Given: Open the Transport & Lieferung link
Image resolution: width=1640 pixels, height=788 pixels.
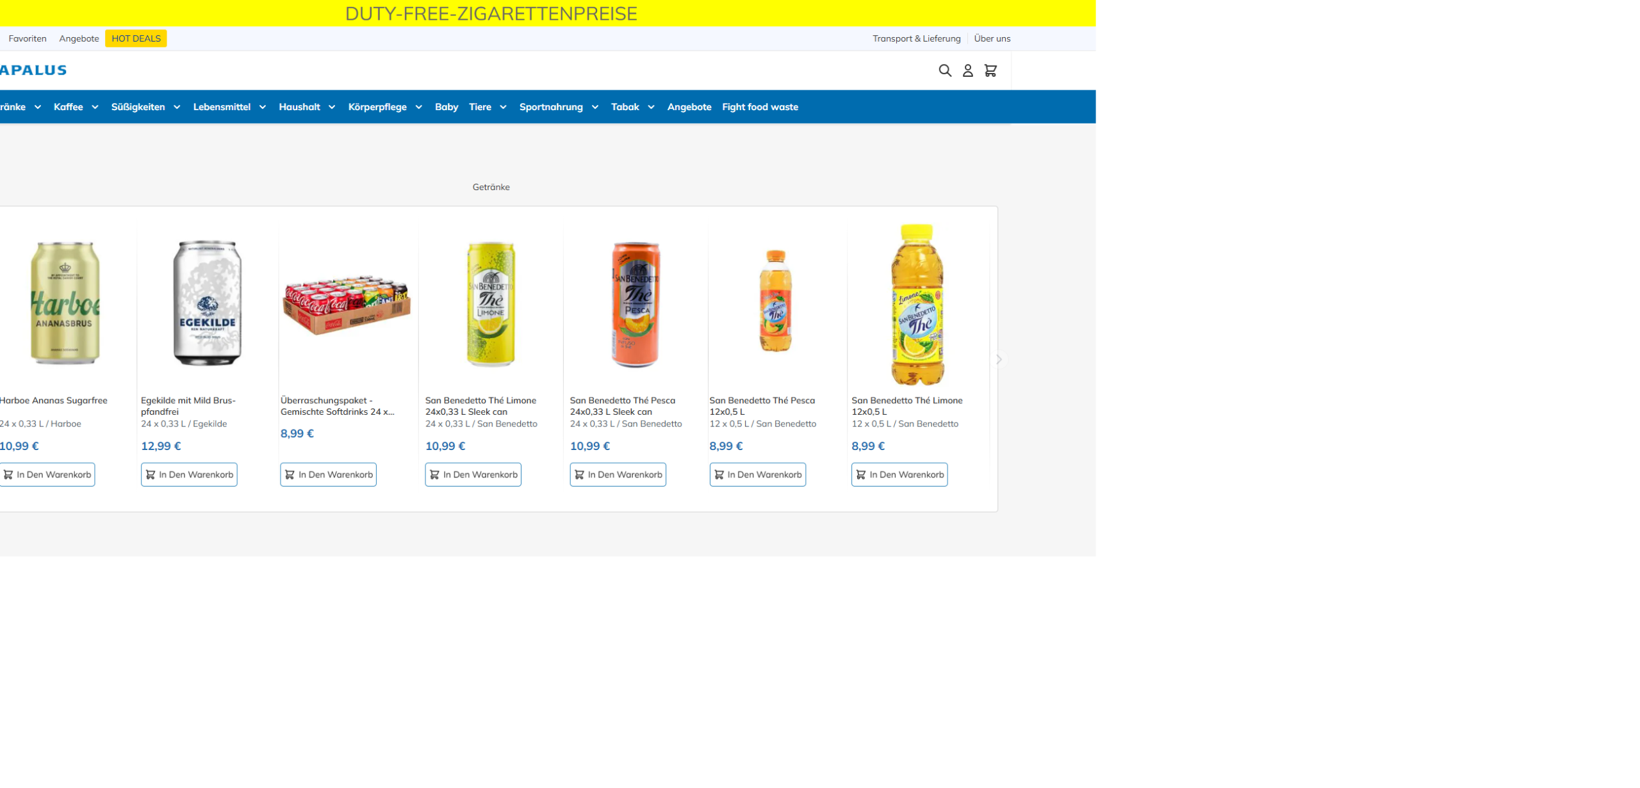Looking at the screenshot, I should coord(916,38).
